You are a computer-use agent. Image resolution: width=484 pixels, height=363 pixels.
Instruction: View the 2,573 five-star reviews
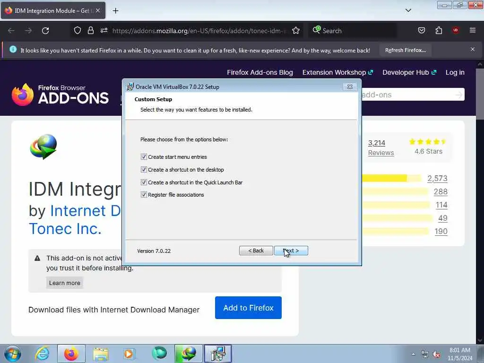(x=437, y=178)
